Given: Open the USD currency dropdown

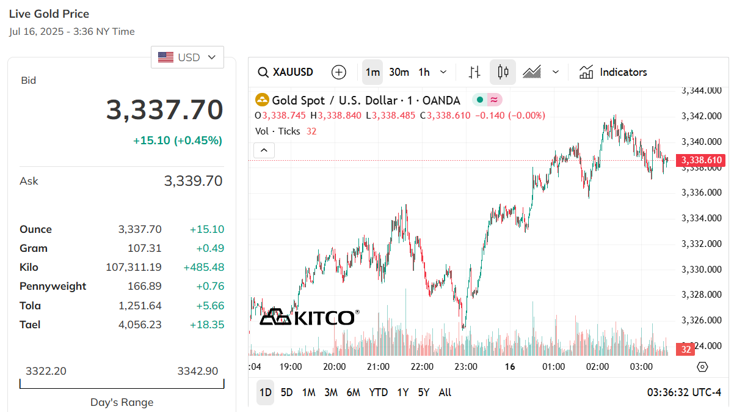Looking at the screenshot, I should 187,57.
